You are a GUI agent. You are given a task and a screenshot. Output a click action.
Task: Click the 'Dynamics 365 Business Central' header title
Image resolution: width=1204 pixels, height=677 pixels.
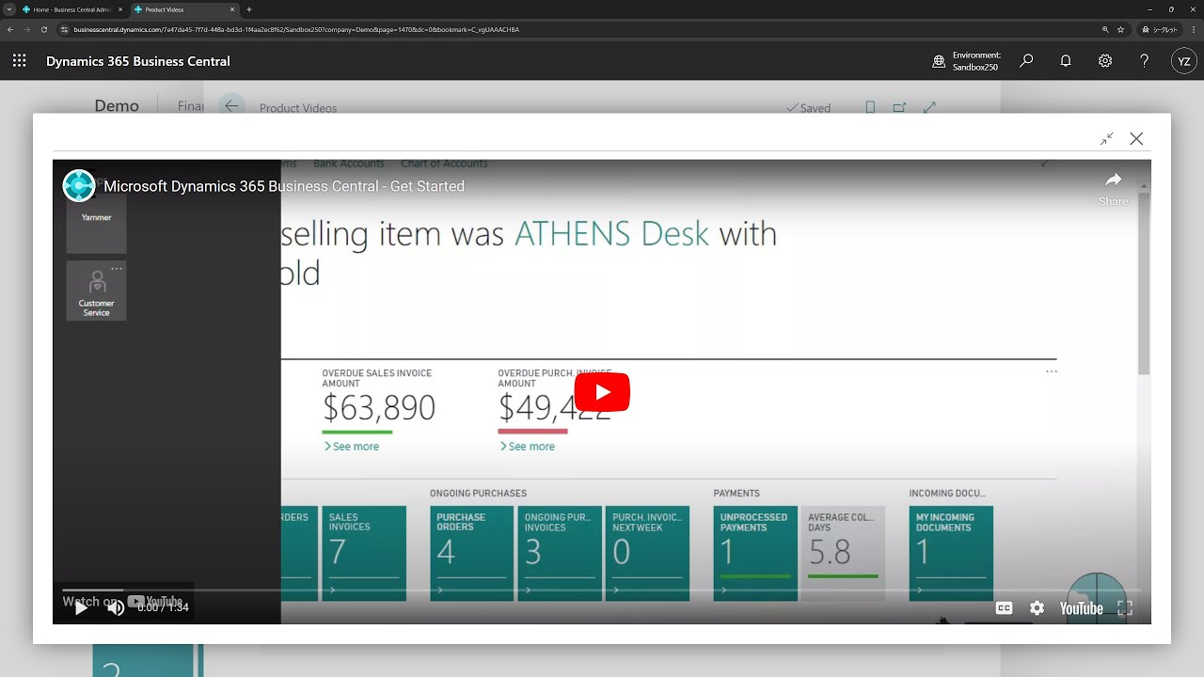138,61
